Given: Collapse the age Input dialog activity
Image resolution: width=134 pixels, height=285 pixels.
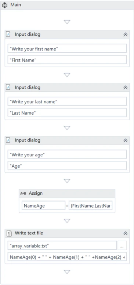Looking at the screenshot, I should (125, 140).
